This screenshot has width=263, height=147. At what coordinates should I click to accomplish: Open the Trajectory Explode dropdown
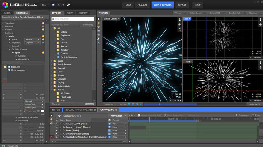32,43
